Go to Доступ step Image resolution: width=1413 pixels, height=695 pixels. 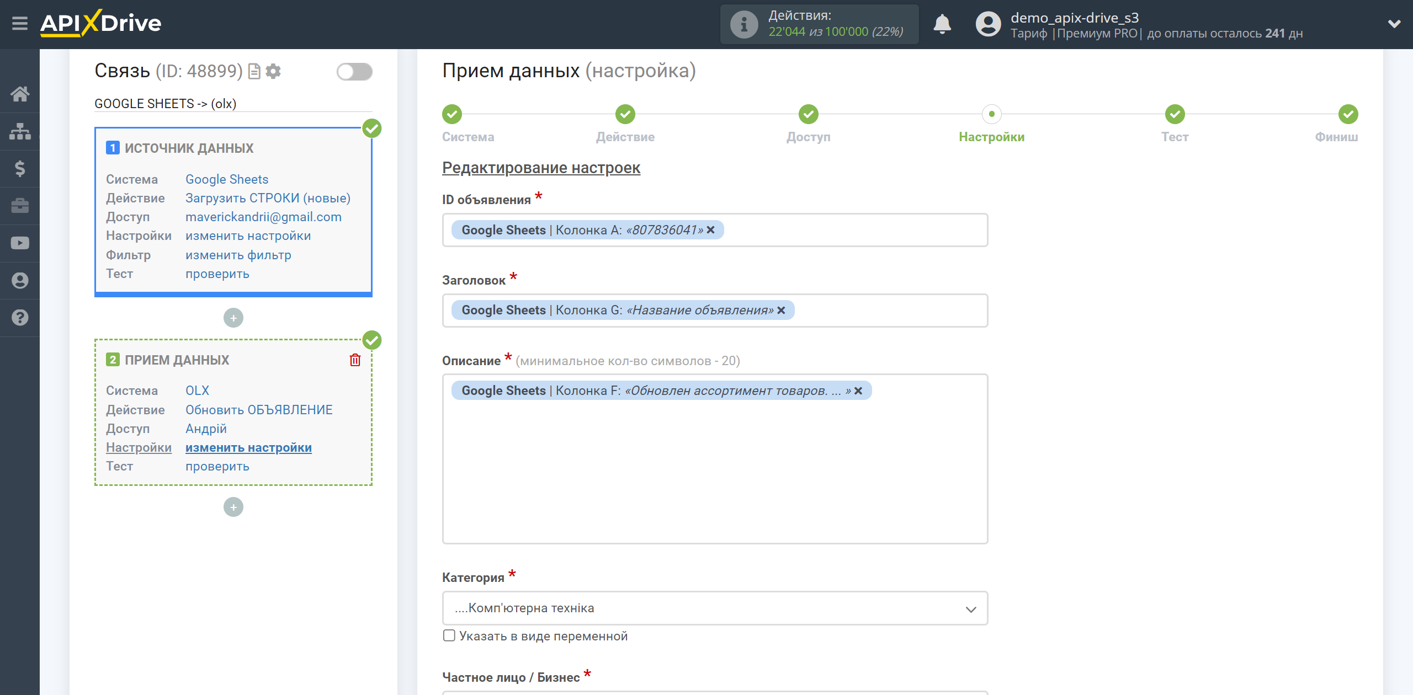point(809,114)
